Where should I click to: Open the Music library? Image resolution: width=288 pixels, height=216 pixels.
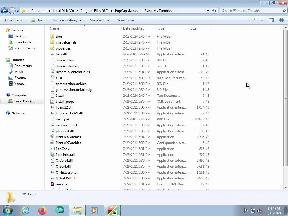19,72
